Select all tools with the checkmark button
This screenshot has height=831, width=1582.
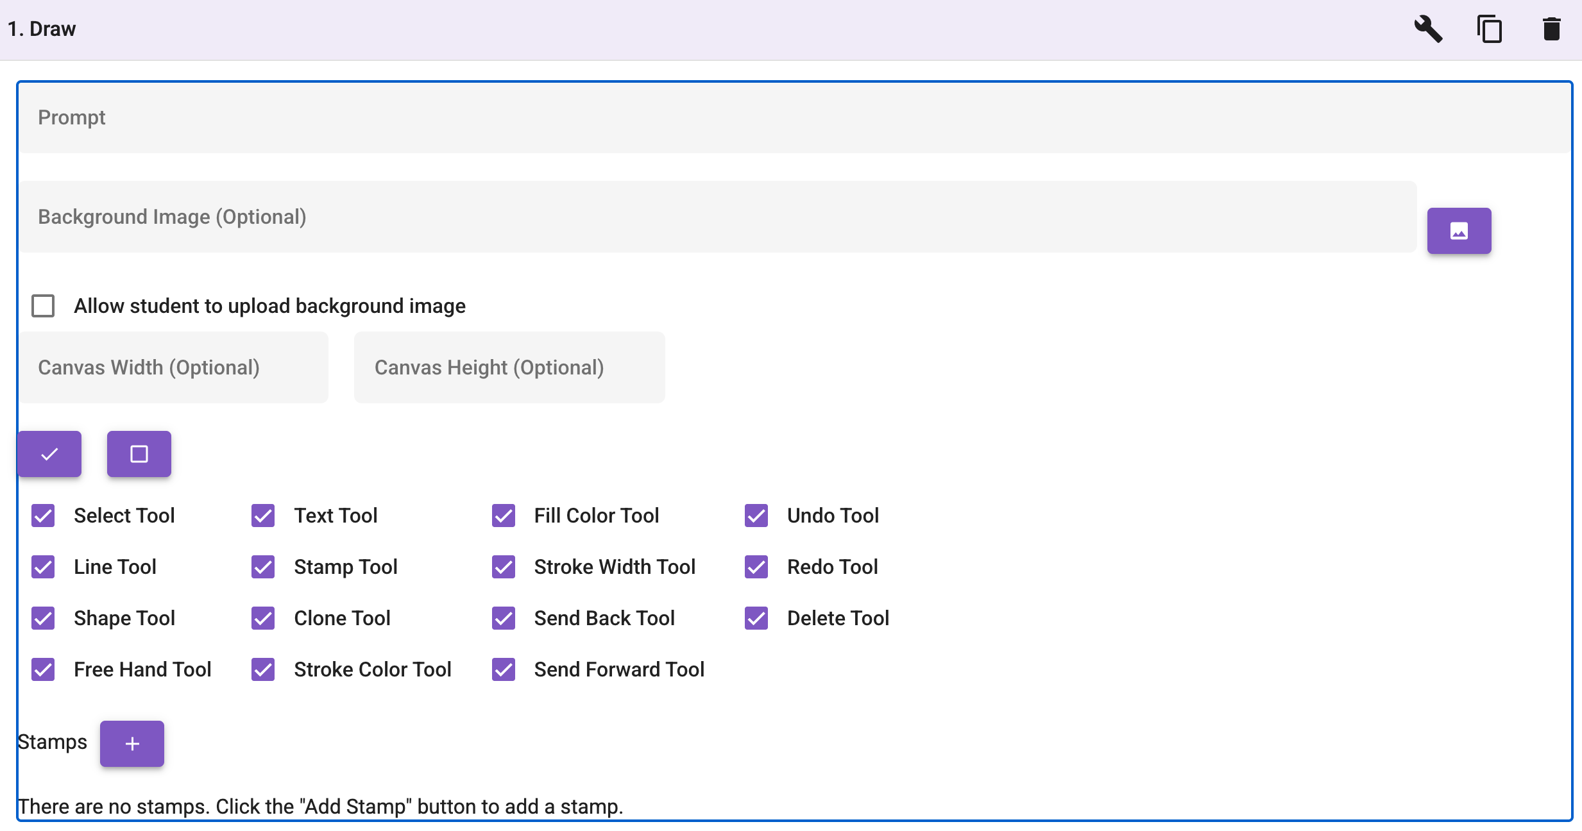click(x=49, y=454)
